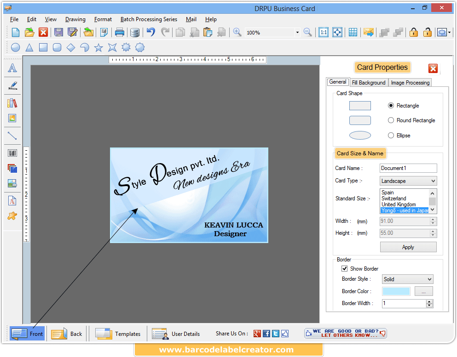This screenshot has width=457, height=357.
Task: Click the Undo arrow on the toolbar
Action: click(x=151, y=32)
